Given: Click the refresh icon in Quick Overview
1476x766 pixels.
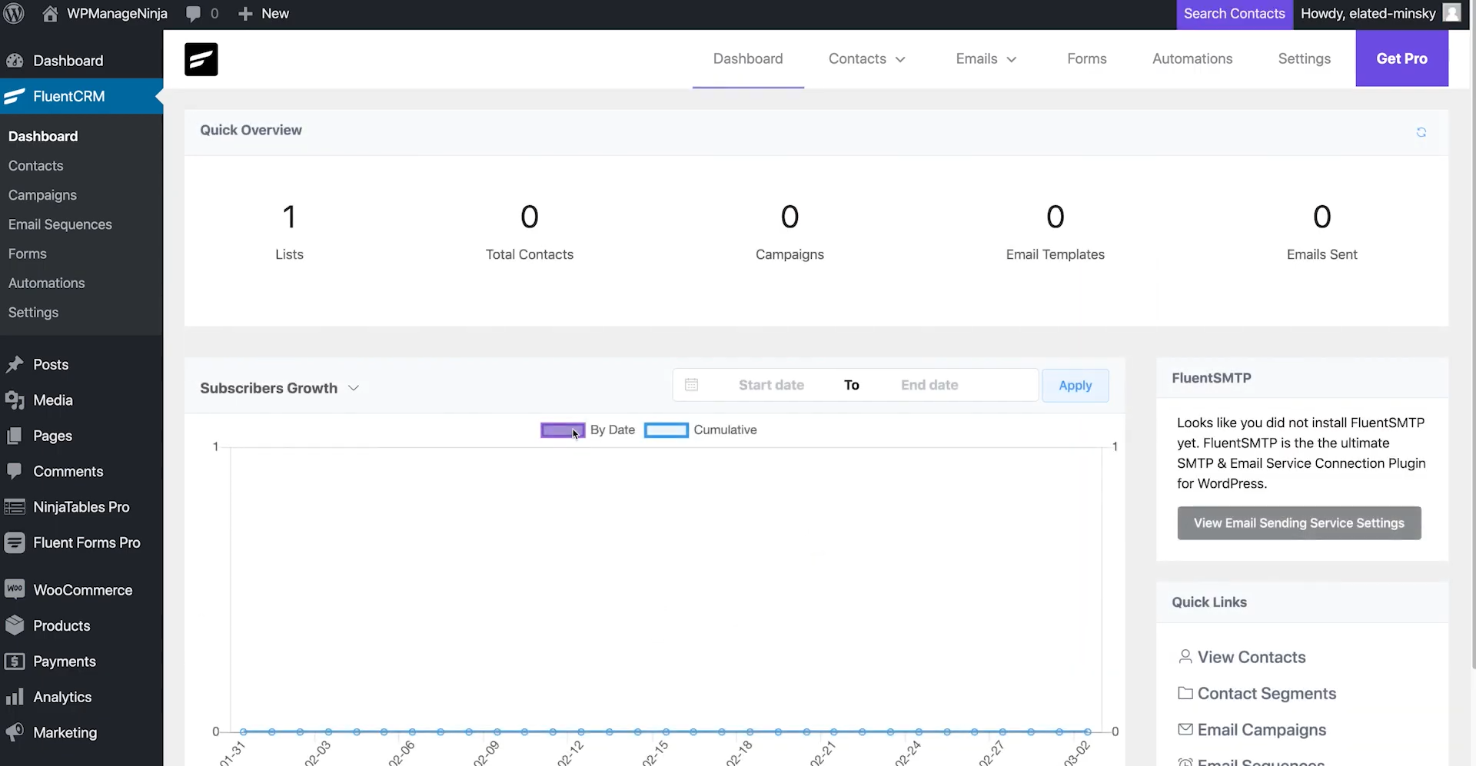Looking at the screenshot, I should pos(1421,131).
